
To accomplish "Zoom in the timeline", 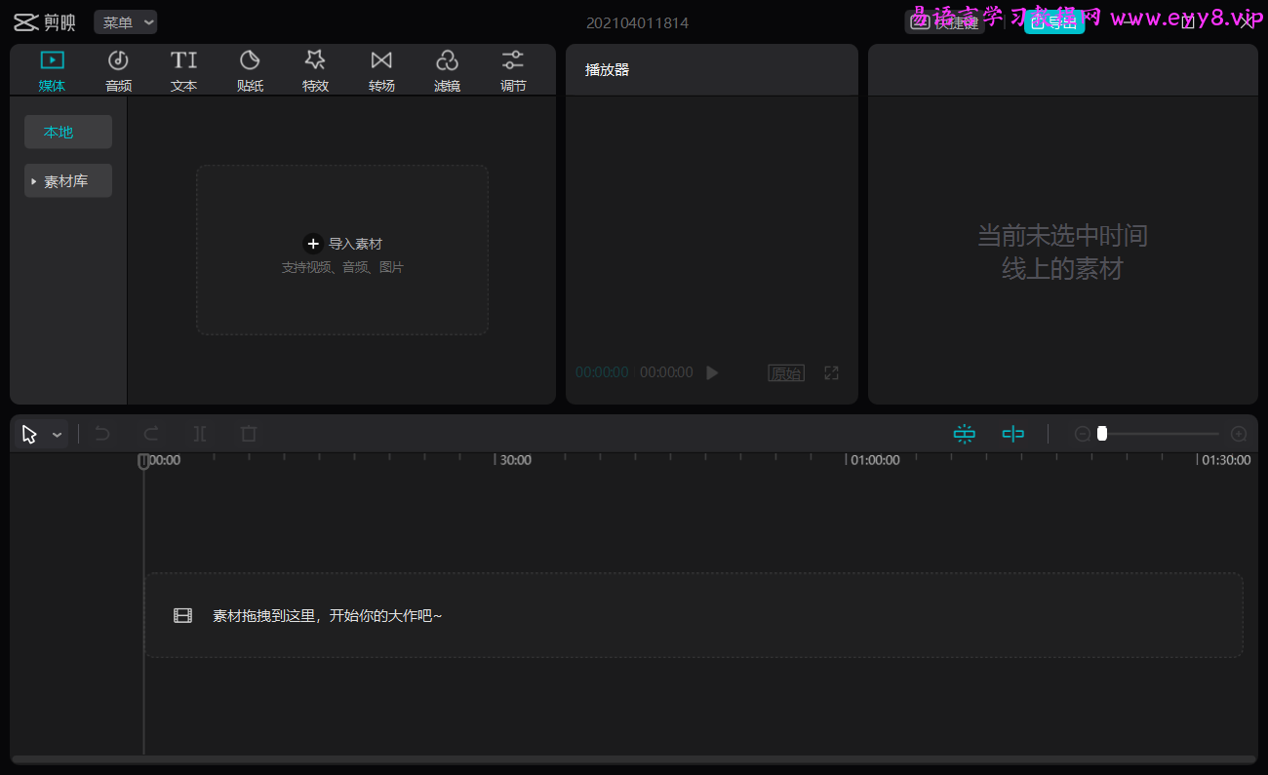I will 1239,434.
